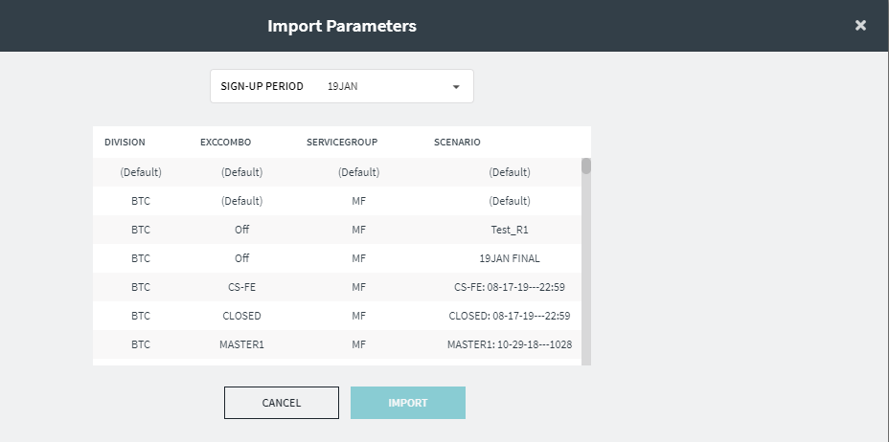Screen dimensions: 889x442
Task: Click the dropdown arrow next to 19JAN
Action: pos(456,87)
